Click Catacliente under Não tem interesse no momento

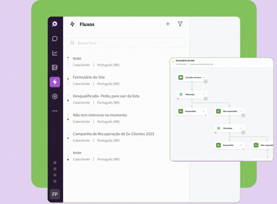point(81,121)
